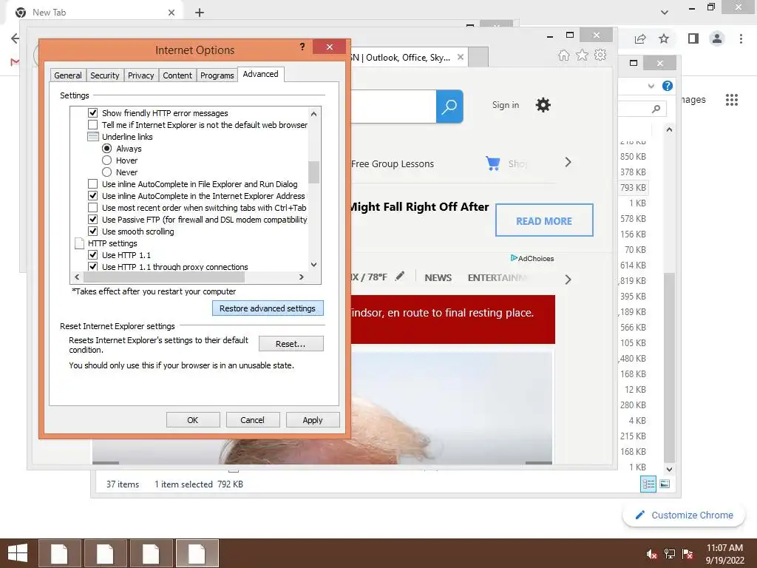Open the Chrome profile avatar icon
Viewport: 757px width, 568px height.
click(717, 38)
